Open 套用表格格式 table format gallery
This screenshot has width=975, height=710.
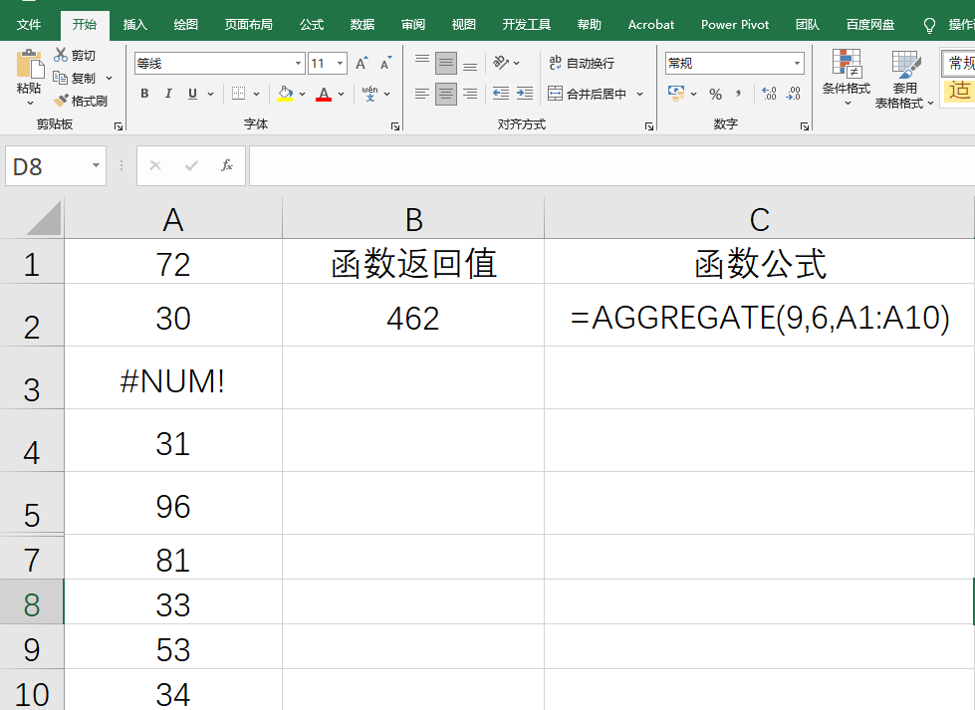[904, 79]
